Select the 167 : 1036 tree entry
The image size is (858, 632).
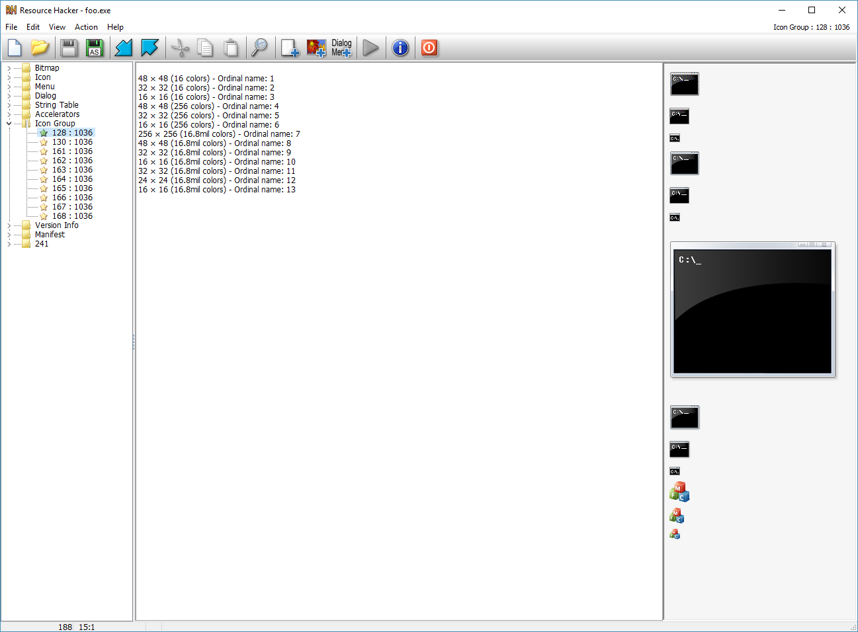73,207
